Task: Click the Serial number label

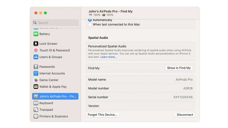Action: coord(98,97)
